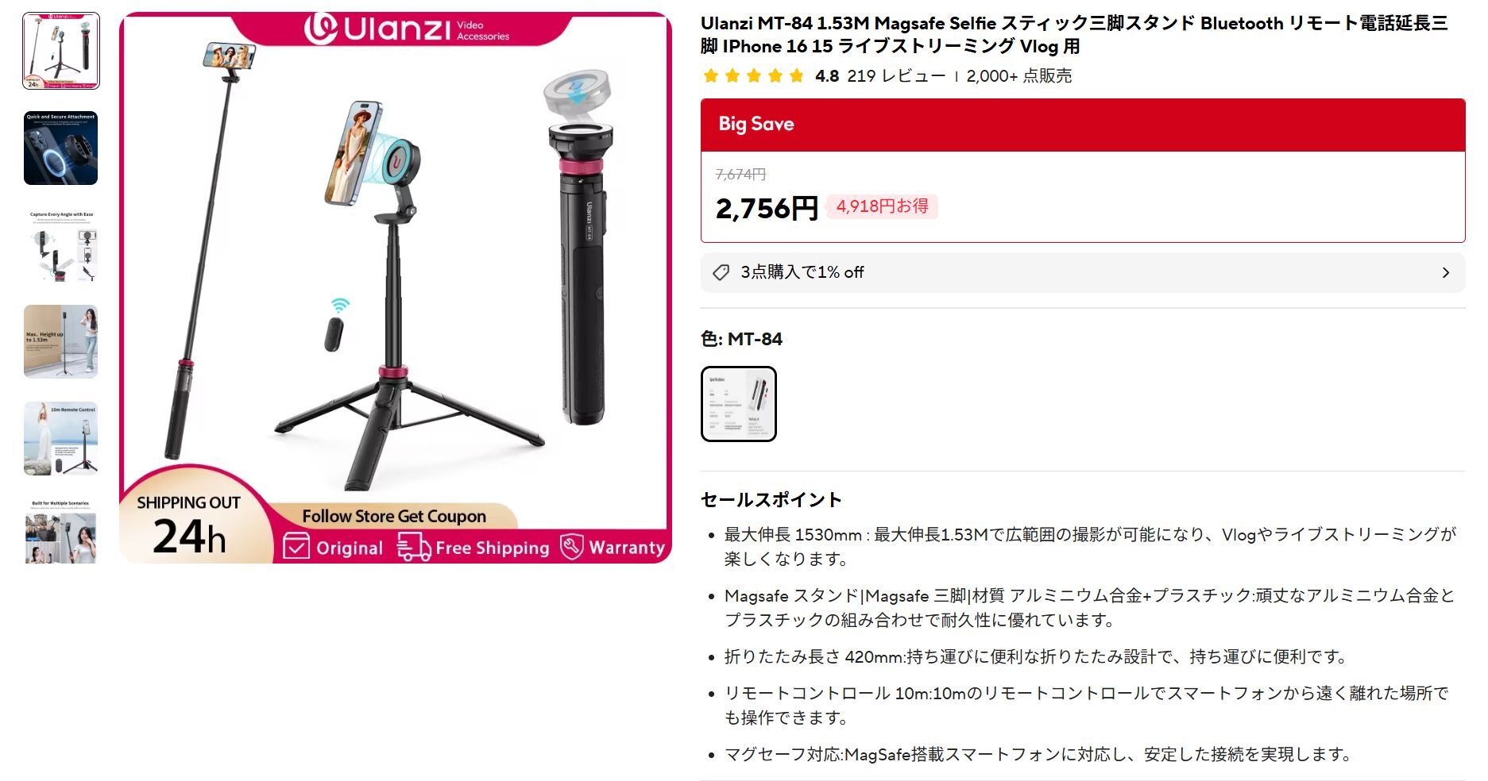Select the first tripod gallery thumbnail

coord(61,51)
